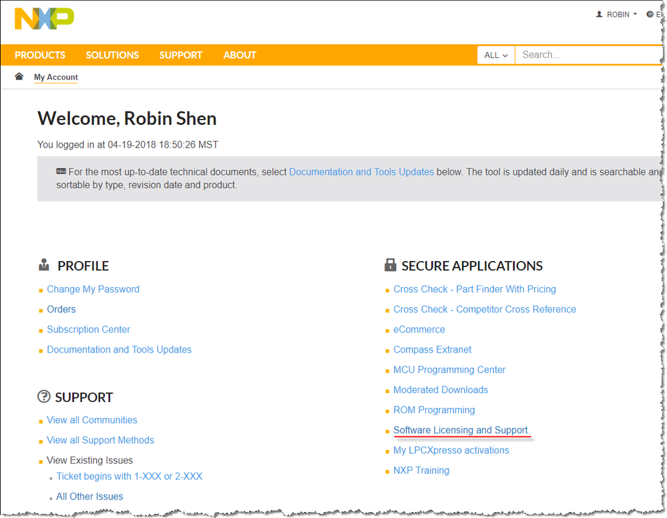The image size is (667, 518).
Task: Open Documentation and Tools Updates under PROFILE
Action: pos(119,350)
